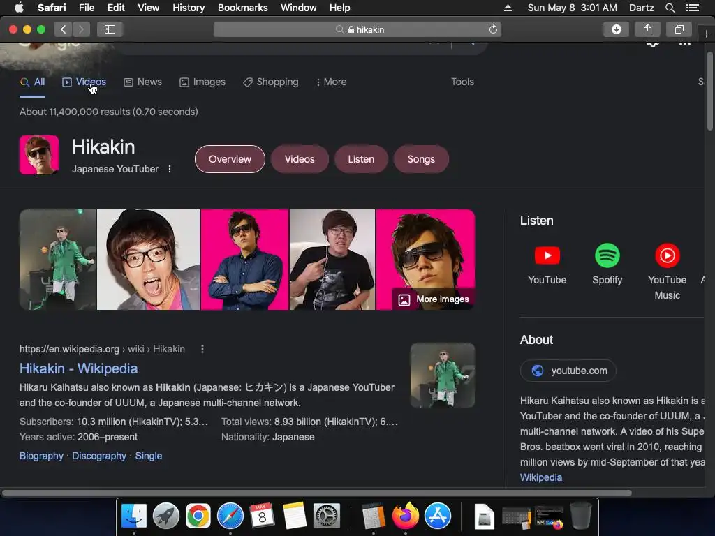Go back with Safari's back arrow
This screenshot has height=536, width=715.
coord(64,29)
